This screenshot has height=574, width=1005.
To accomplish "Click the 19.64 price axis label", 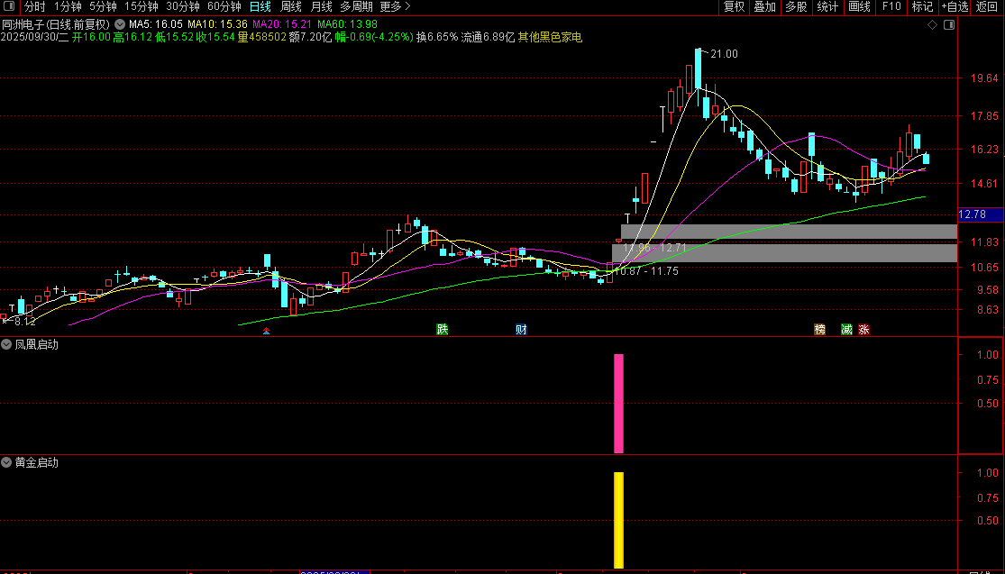I will click(x=984, y=78).
